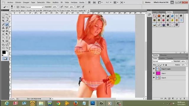The height and width of the screenshot is (106, 189).
Task: Toggle lock image pixels brush icon
Action: (161, 65)
